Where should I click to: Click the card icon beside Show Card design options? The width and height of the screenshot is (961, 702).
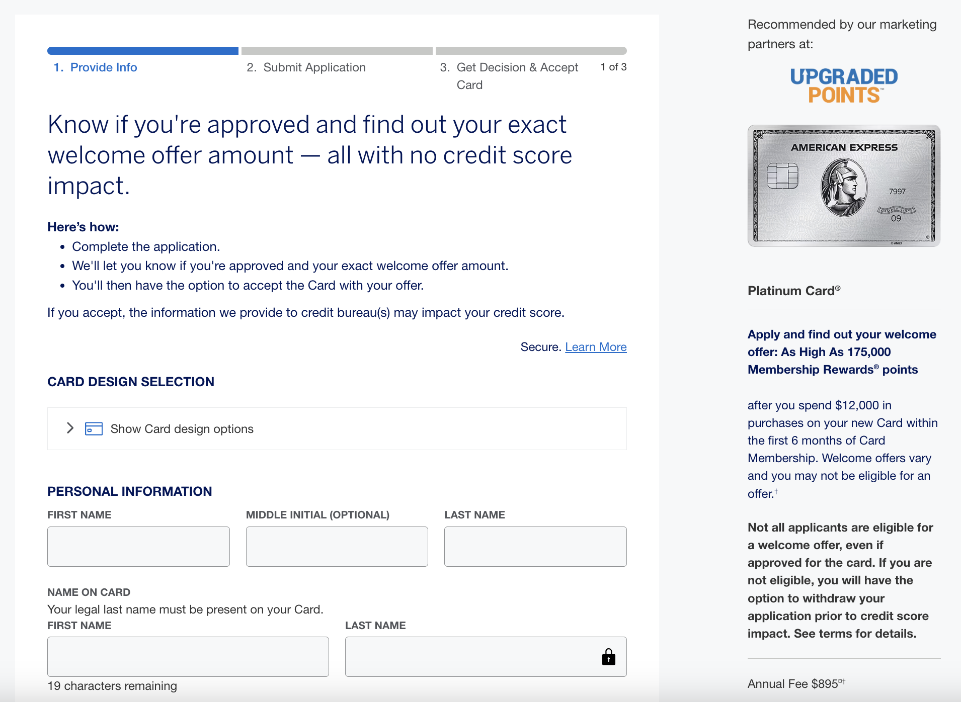94,428
